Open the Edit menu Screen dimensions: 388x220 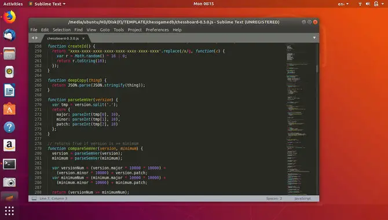pos(45,30)
